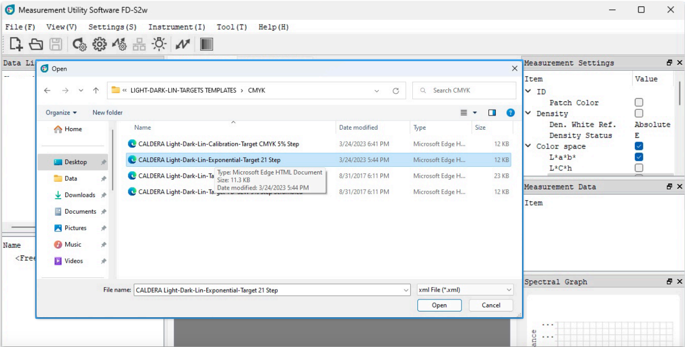Click the gradient strip toolbar icon
This screenshot has width=685, height=347.
[206, 44]
